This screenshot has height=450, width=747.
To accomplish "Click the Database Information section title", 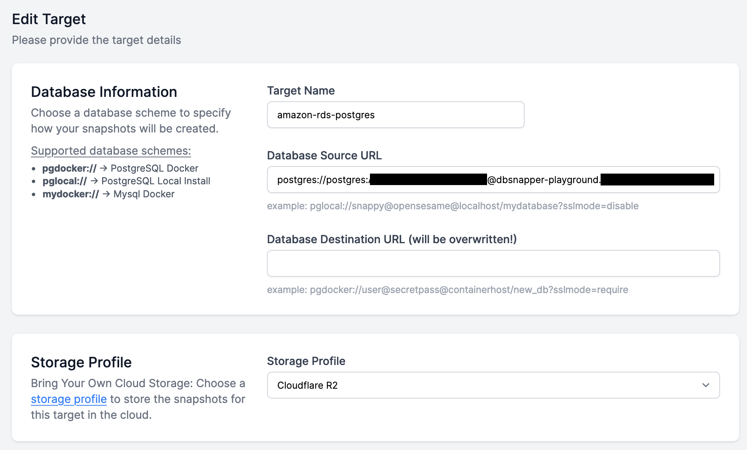I will (x=104, y=92).
